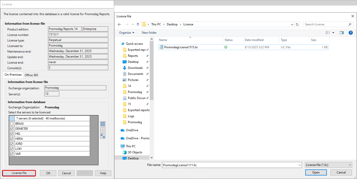The image size is (357, 179).
Task: Navigate up one folder level
Action: point(138,24)
